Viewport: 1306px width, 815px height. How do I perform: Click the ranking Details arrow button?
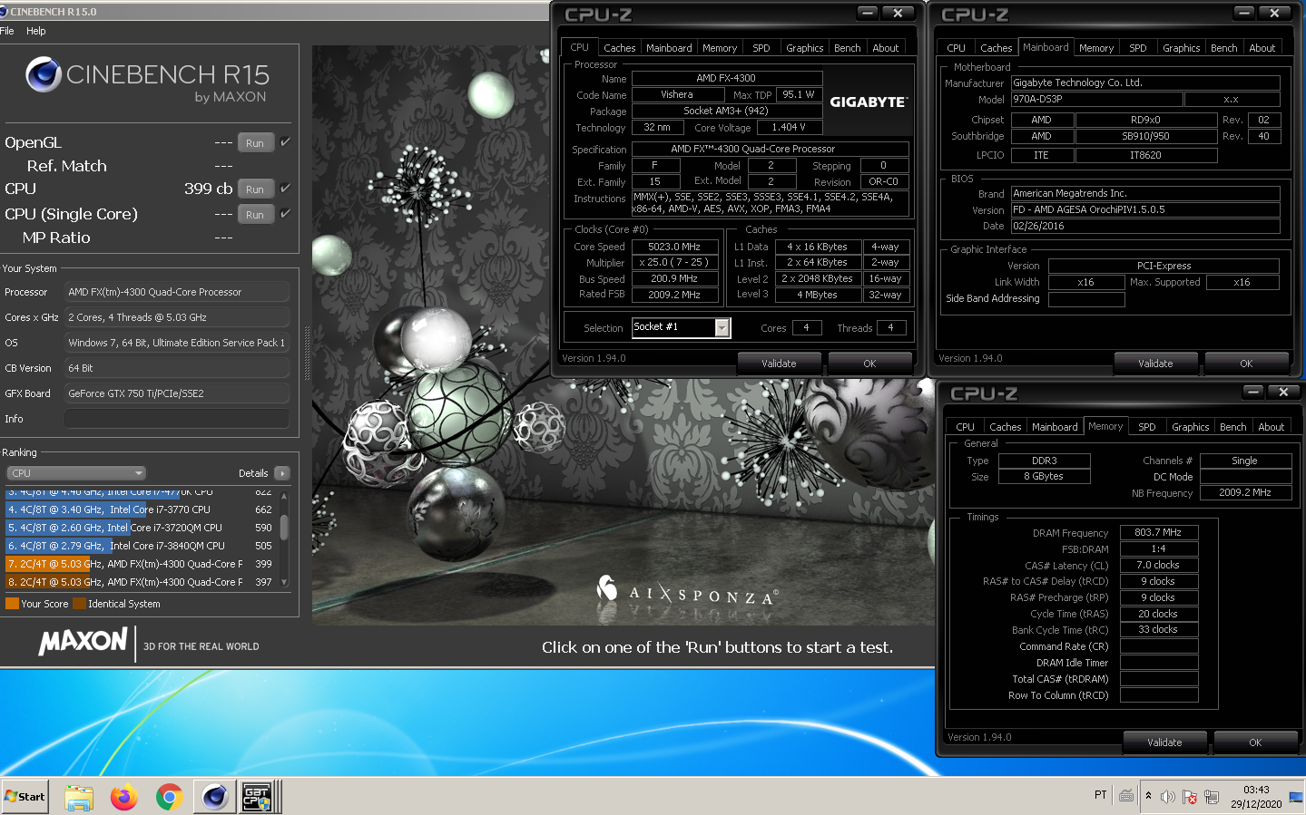click(282, 473)
